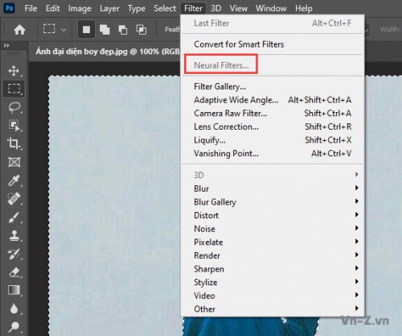Expand the Distort submenu
402x336 pixels.
click(x=273, y=215)
